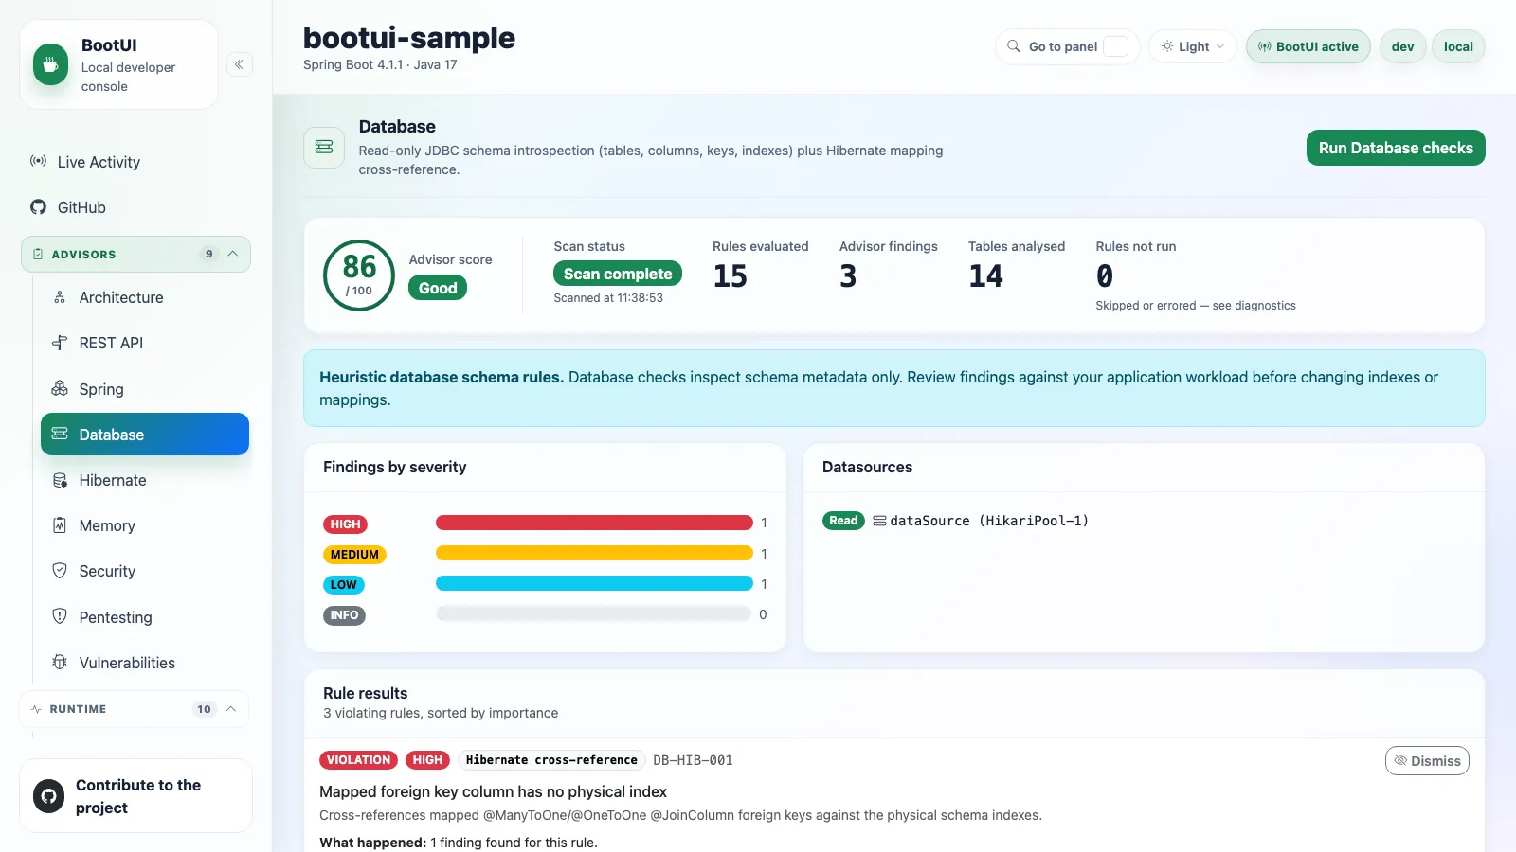The image size is (1516, 852).
Task: Dismiss the DB-HIB-001 violation
Action: coord(1427,761)
